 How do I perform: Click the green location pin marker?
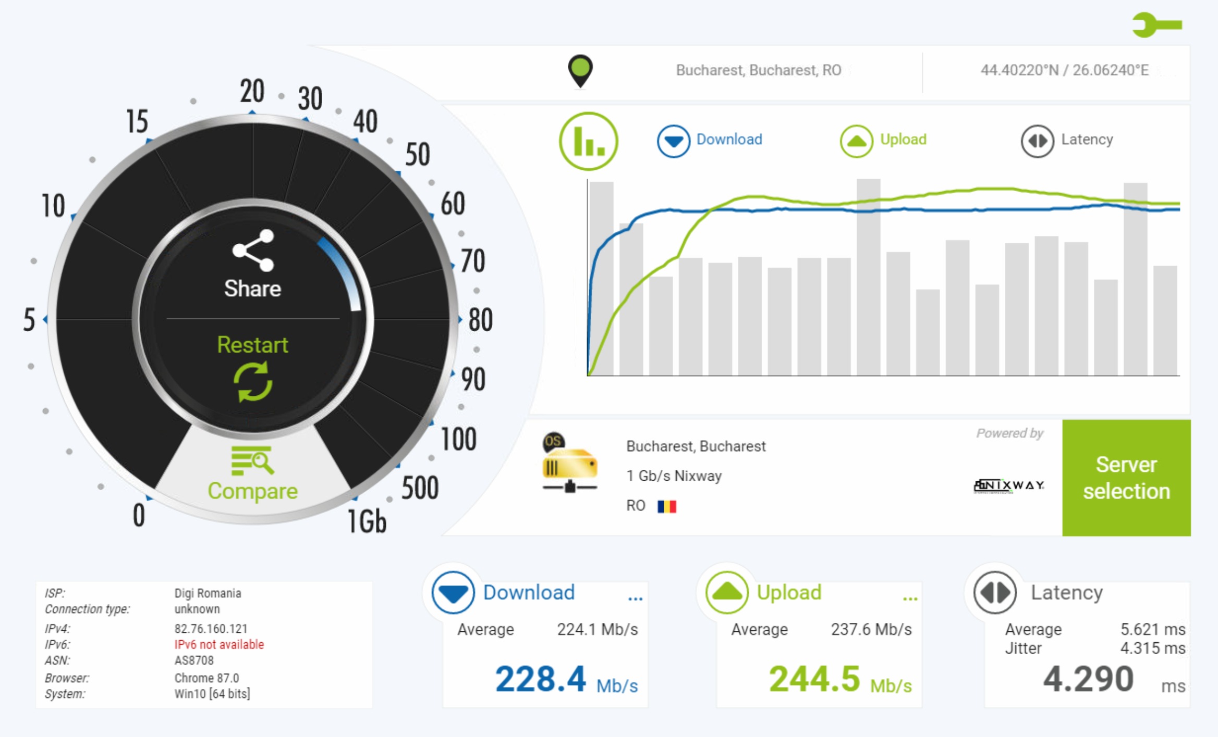pyautogui.click(x=580, y=69)
